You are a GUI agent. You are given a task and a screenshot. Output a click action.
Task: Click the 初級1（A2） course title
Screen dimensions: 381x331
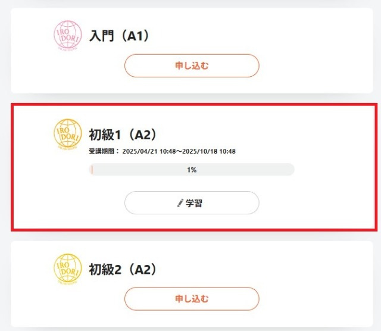click(x=123, y=135)
